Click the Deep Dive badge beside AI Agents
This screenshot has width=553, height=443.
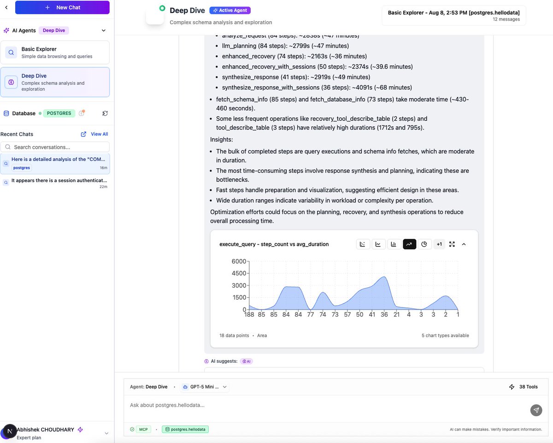click(x=54, y=30)
